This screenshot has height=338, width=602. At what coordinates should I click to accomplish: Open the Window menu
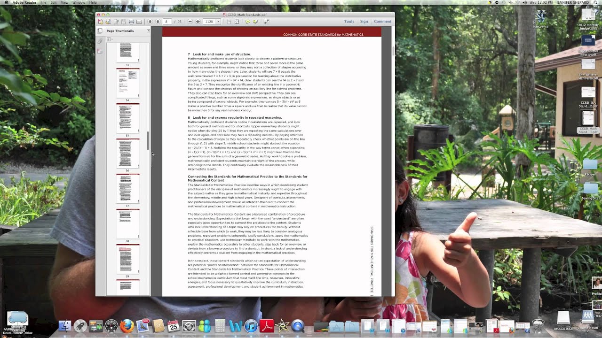(79, 2)
